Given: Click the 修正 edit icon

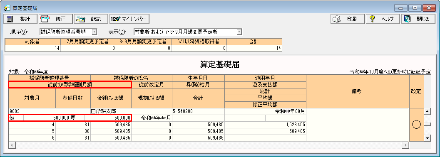Looking at the screenshot, I should [45, 19].
